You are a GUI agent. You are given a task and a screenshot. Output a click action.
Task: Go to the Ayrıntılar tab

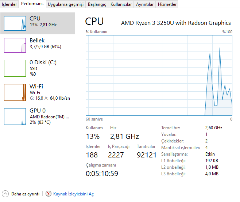point(144,4)
